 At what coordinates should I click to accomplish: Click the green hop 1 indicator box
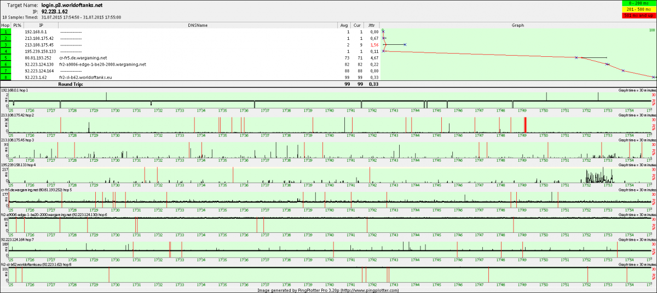[5, 32]
